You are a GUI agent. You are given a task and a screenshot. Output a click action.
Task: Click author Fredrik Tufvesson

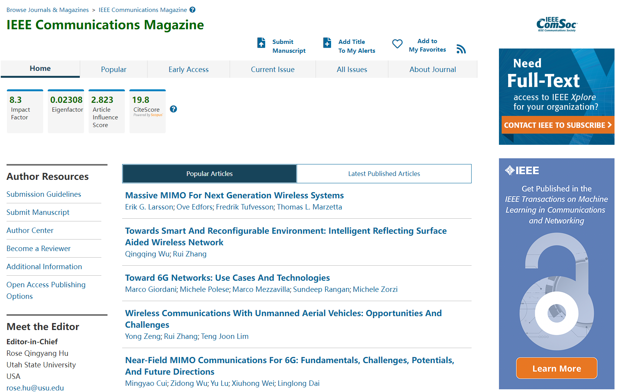(x=245, y=207)
